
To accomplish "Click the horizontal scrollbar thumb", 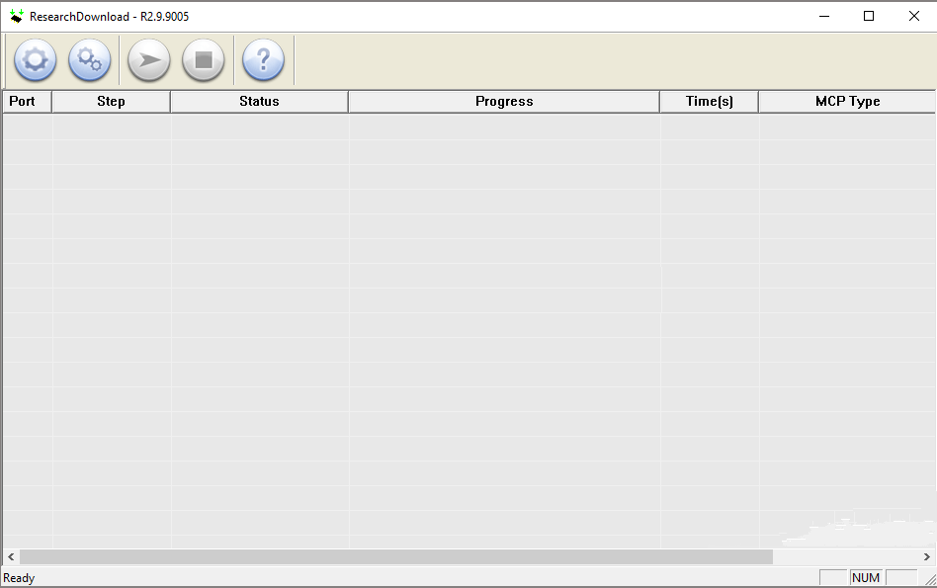I will [x=395, y=556].
